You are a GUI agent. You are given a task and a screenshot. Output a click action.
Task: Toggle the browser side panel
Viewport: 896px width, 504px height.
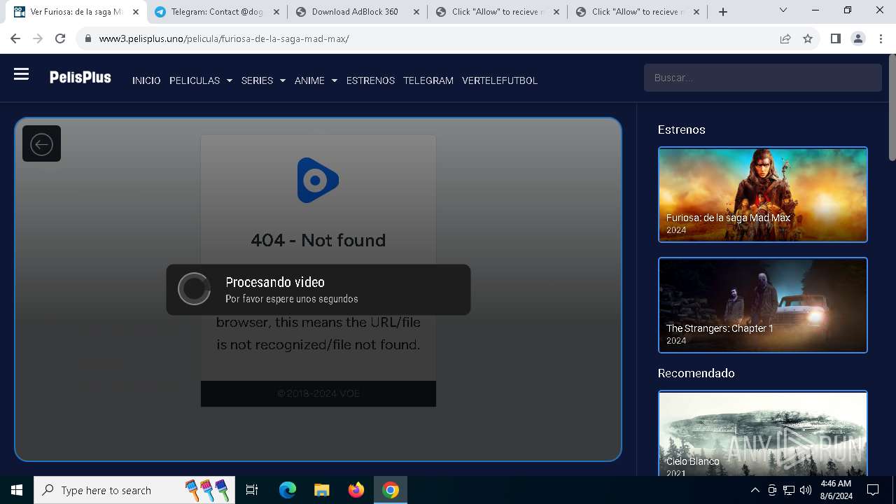point(835,39)
